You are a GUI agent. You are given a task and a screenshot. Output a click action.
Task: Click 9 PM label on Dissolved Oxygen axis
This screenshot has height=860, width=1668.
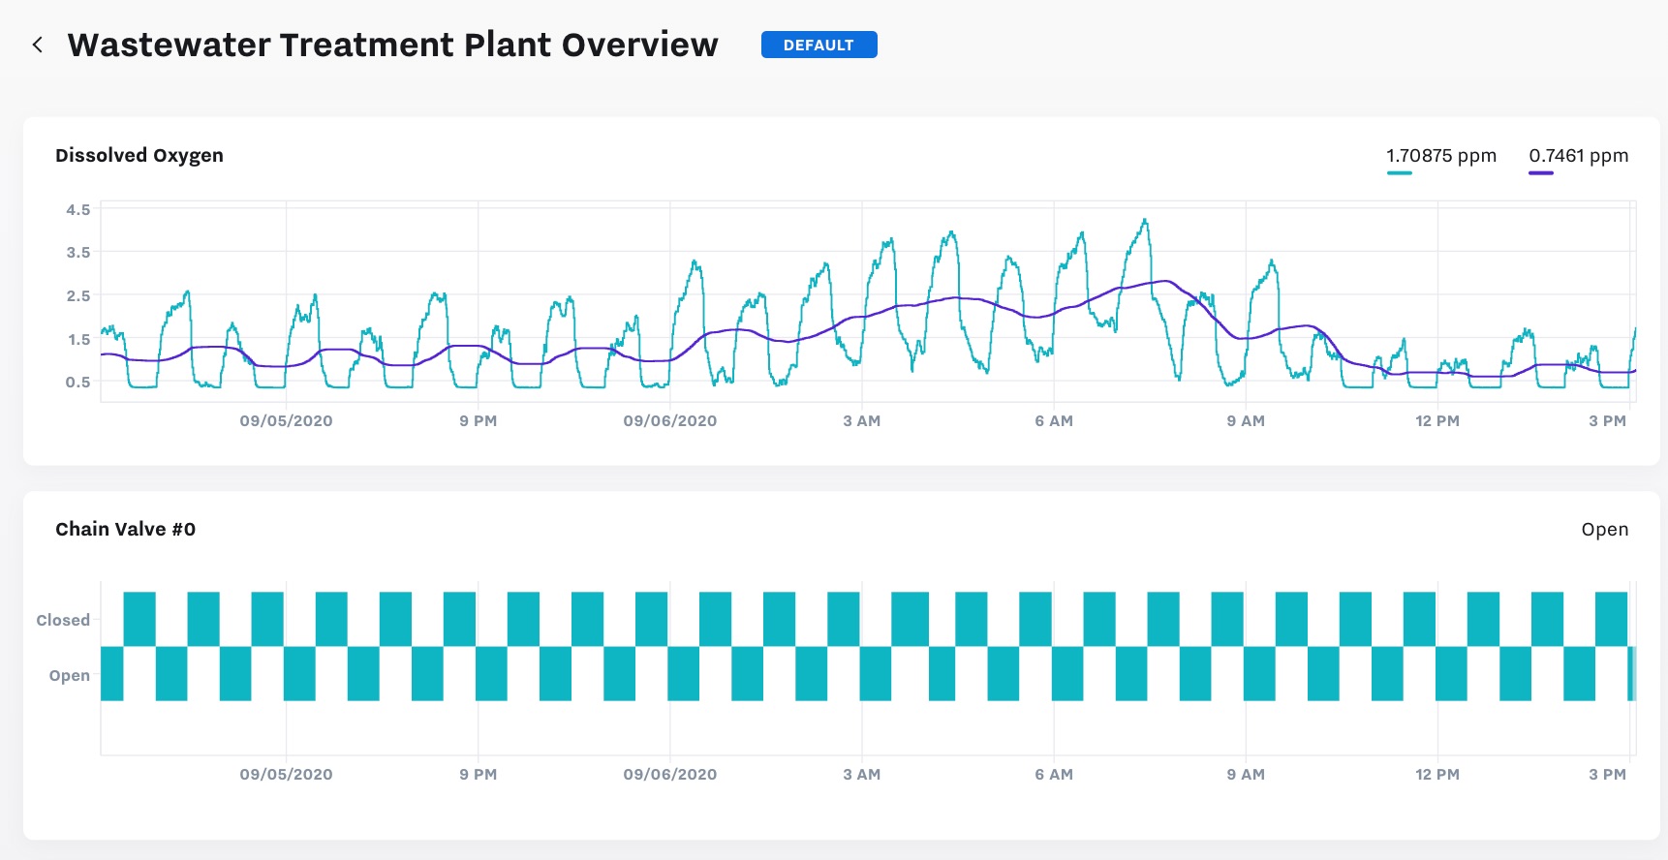tap(479, 420)
